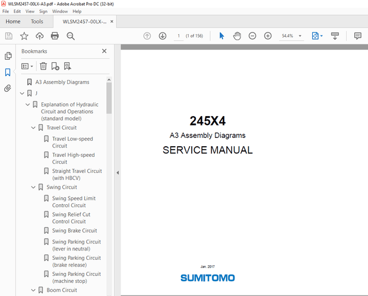The image size is (368, 296).
Task: Open the Help menu
Action: [x=77, y=11]
